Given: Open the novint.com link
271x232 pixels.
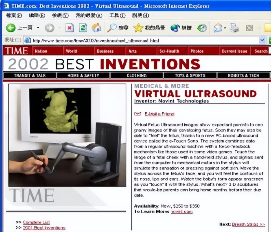Looking at the screenshot, I should [x=182, y=211].
